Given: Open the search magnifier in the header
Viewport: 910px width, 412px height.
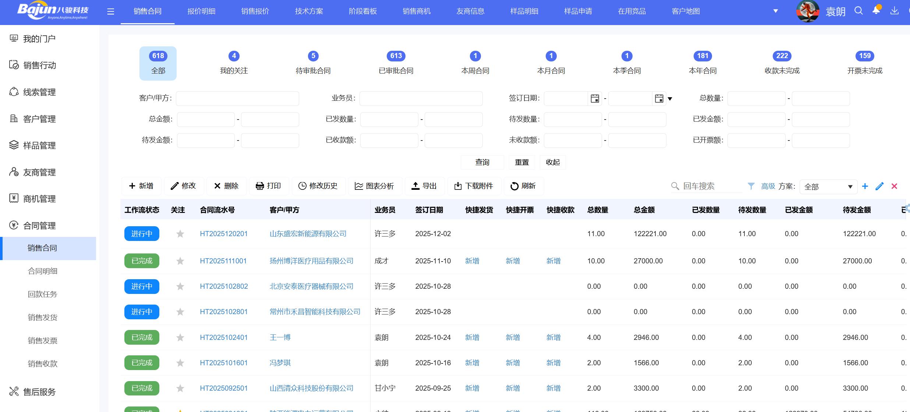Looking at the screenshot, I should [x=858, y=11].
